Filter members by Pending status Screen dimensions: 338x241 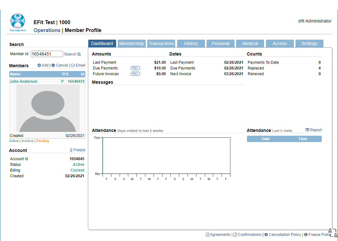pyautogui.click(x=43, y=141)
